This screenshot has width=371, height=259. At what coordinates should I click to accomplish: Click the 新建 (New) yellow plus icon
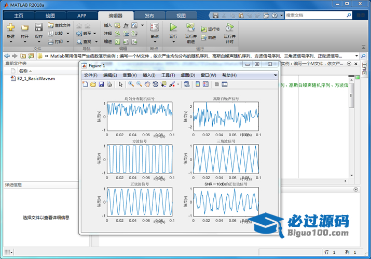pos(10,27)
